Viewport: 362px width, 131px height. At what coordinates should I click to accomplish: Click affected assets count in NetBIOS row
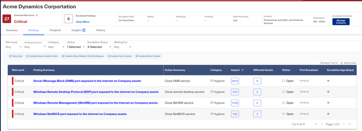coord(257,114)
